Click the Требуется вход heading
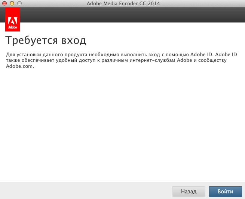This screenshot has height=199, width=245. [46, 40]
